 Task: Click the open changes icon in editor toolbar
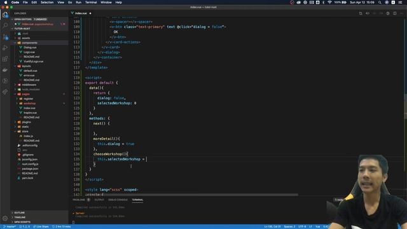pyautogui.click(x=368, y=13)
